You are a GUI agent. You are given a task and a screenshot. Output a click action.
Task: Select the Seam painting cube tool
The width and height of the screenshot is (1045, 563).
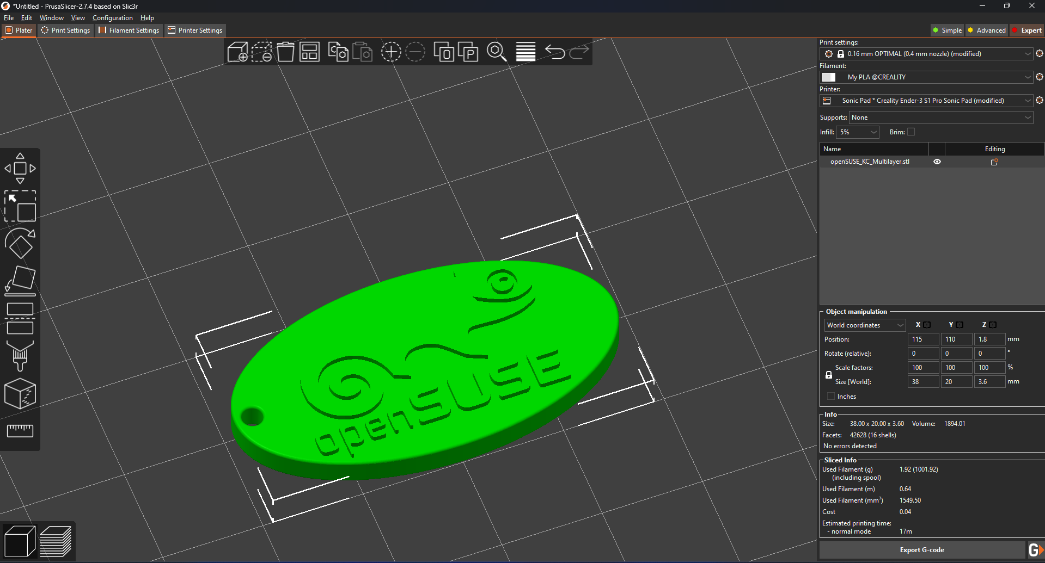click(x=20, y=393)
